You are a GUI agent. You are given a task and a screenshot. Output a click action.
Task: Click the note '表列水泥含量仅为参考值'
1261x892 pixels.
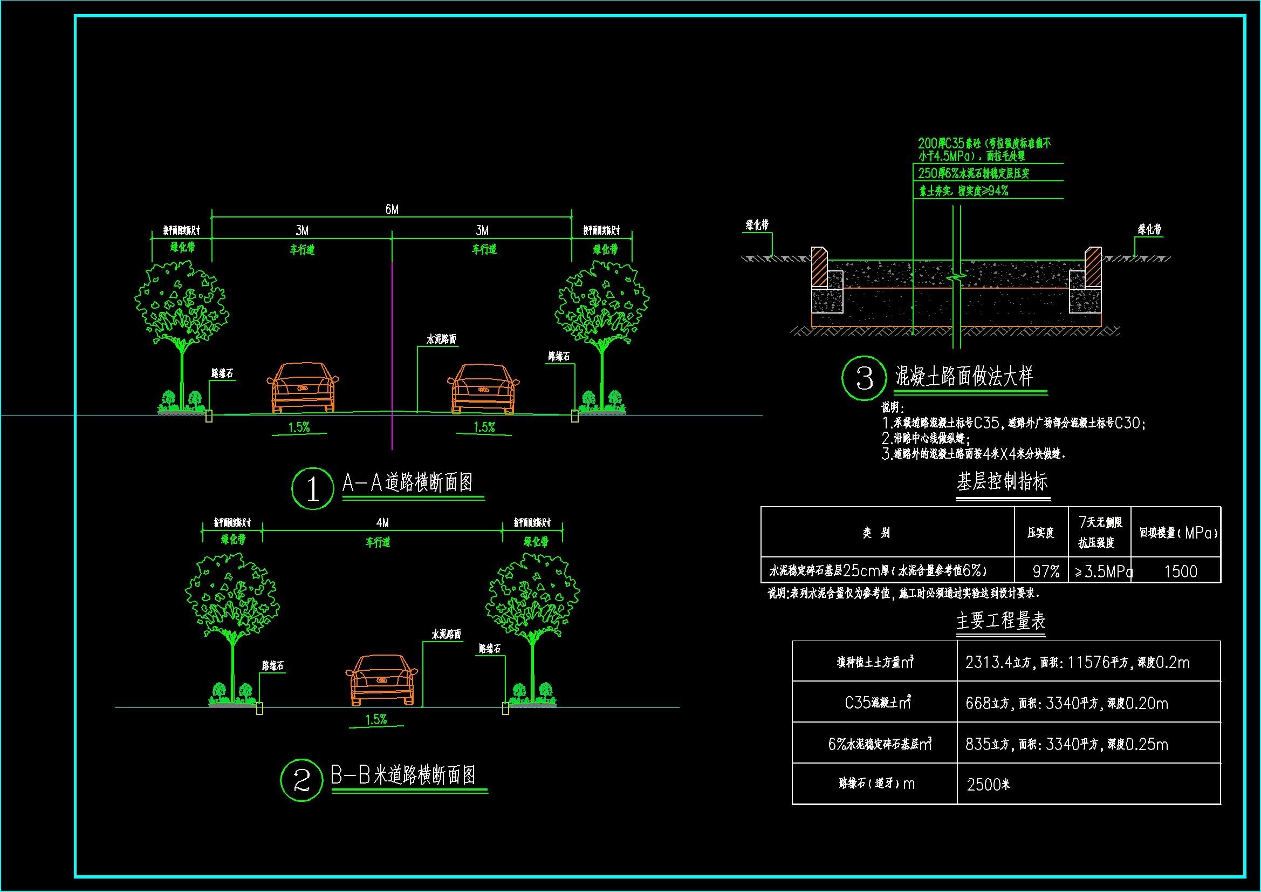[904, 594]
